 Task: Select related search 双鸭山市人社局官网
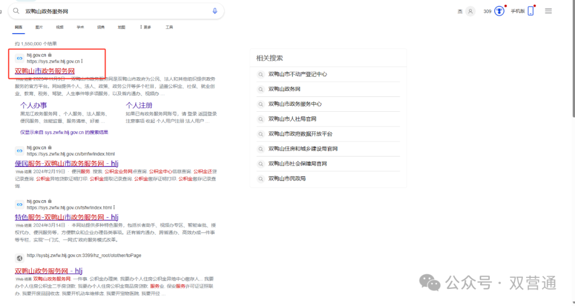click(292, 119)
